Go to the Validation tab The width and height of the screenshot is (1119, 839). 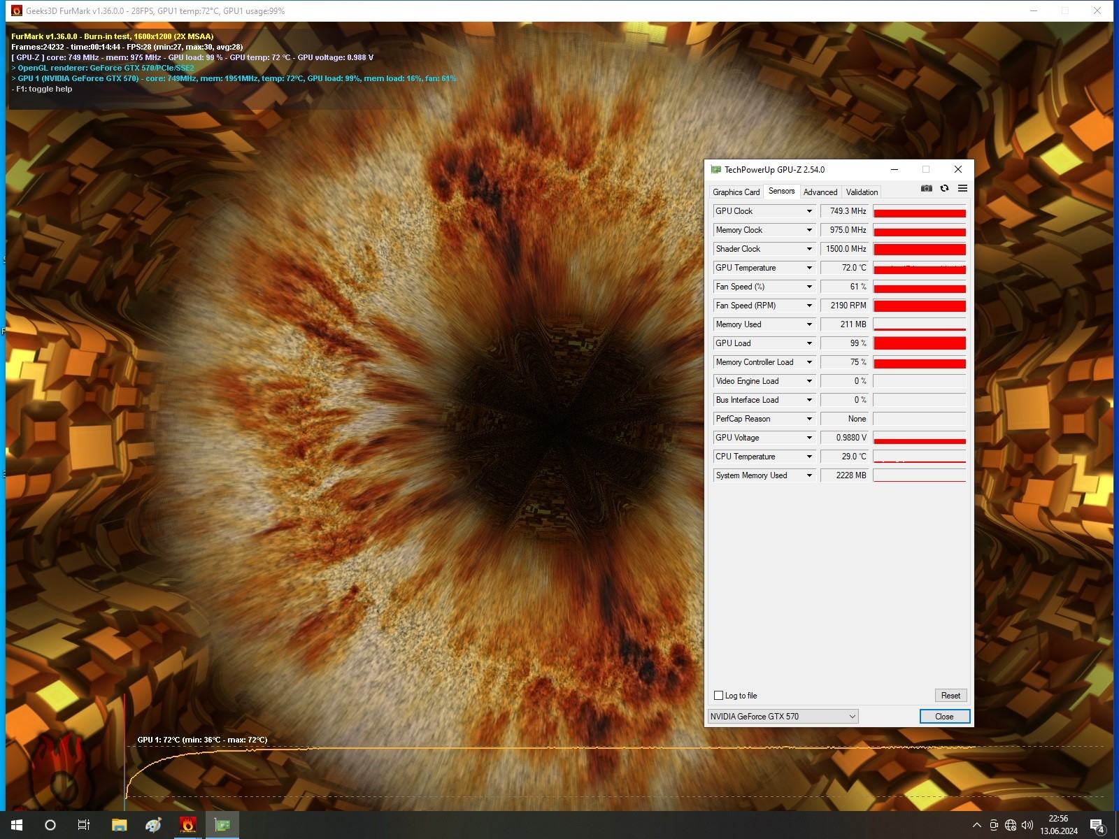tap(862, 192)
